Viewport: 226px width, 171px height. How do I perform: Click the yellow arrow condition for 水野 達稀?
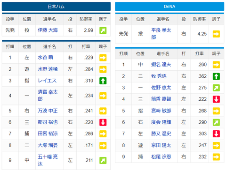click(103, 69)
